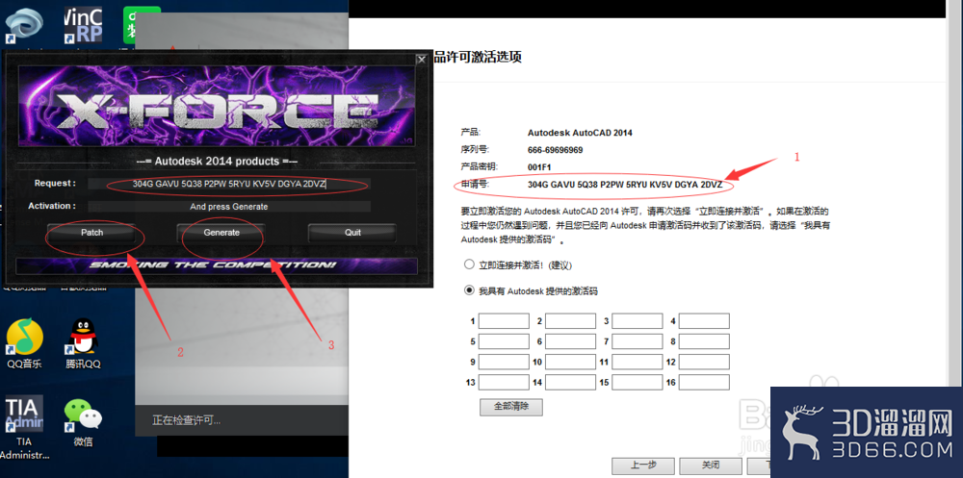Click the product key 001F1
Image resolution: width=963 pixels, height=478 pixels.
540,167
